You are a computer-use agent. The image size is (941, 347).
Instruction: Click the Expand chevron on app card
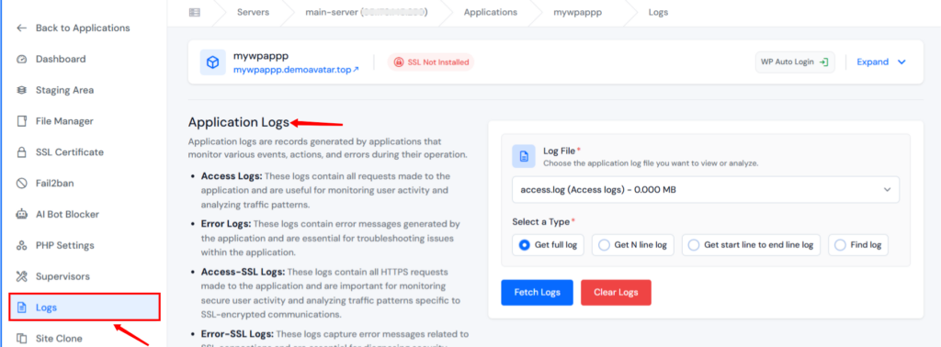(x=901, y=62)
